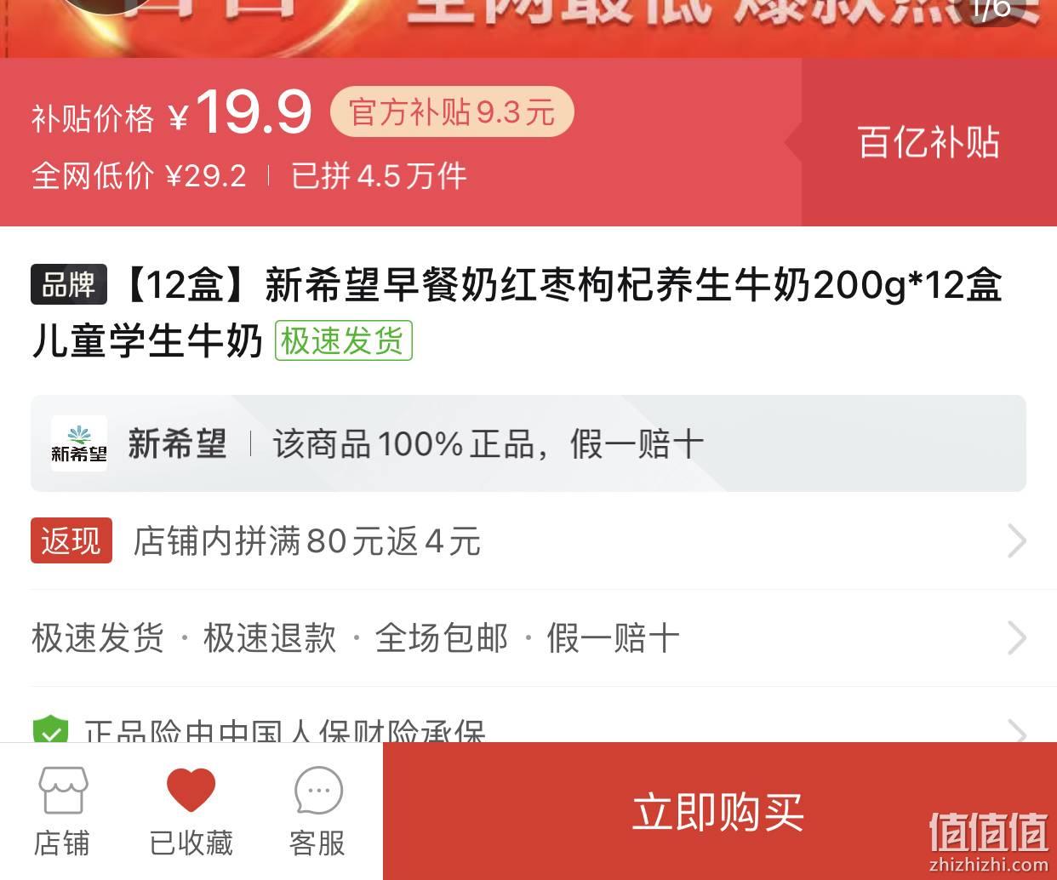Image resolution: width=1057 pixels, height=880 pixels.
Task: Open the 百亿补贴 promotion tab
Action: pos(928,142)
